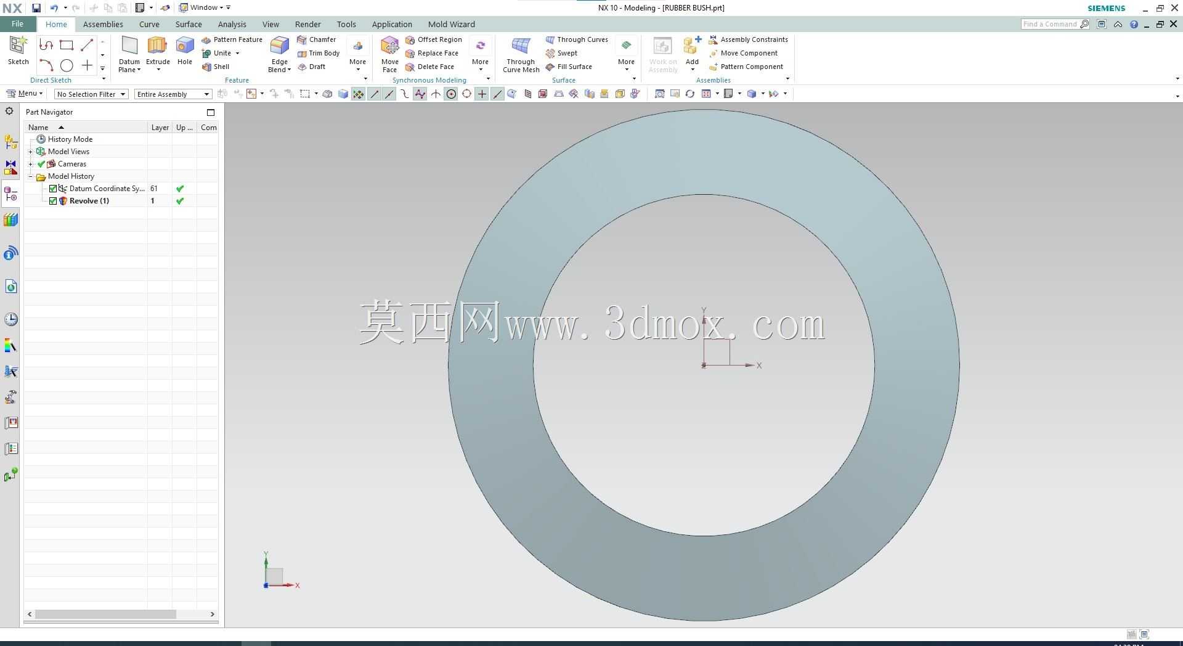Viewport: 1183px width, 646px height.
Task: Sort by the Name column header
Action: click(x=86, y=128)
